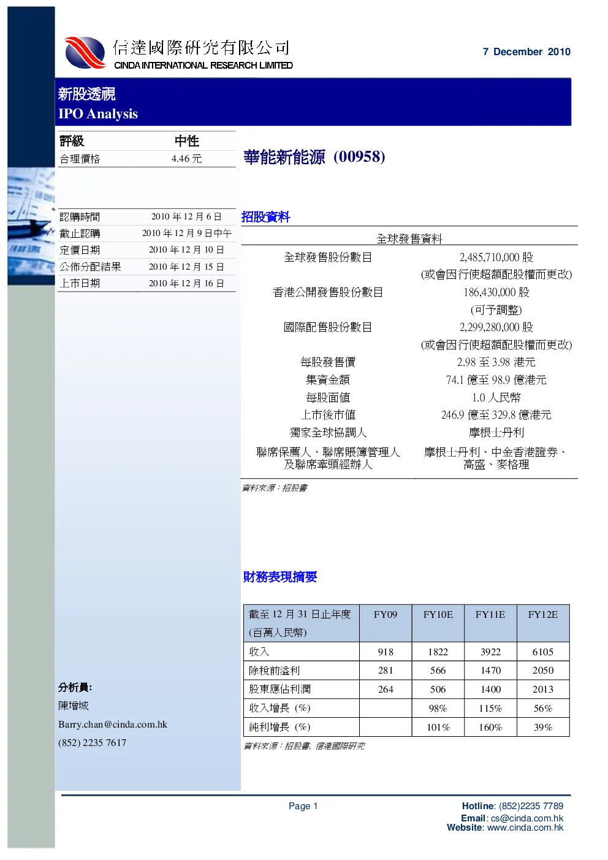608x860 pixels.
Task: Click the '全球發售資料' table header
Action: click(x=409, y=239)
